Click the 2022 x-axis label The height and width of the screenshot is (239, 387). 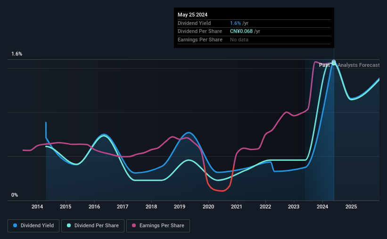pyautogui.click(x=265, y=207)
